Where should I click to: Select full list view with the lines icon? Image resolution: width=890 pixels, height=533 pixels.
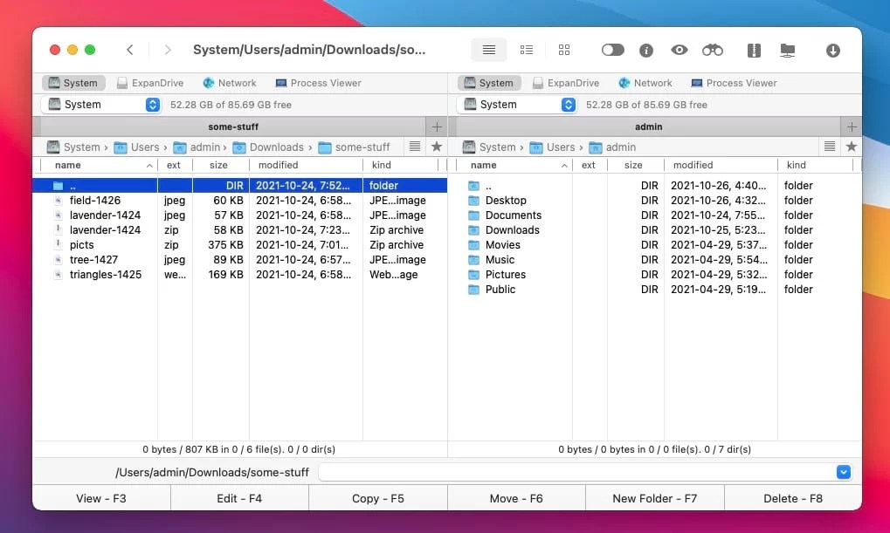click(x=488, y=50)
